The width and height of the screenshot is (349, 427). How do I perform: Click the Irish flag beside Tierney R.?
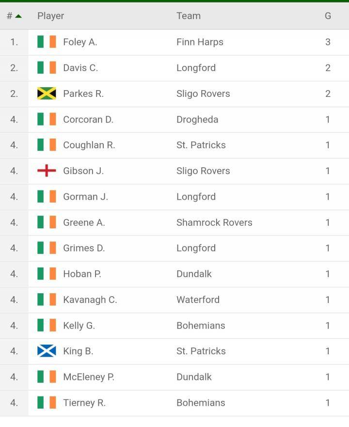click(x=47, y=402)
